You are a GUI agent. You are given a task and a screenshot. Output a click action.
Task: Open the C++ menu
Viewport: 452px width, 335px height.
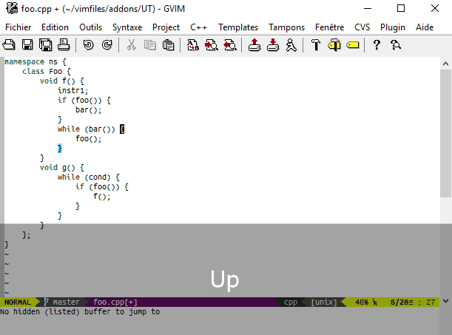198,27
